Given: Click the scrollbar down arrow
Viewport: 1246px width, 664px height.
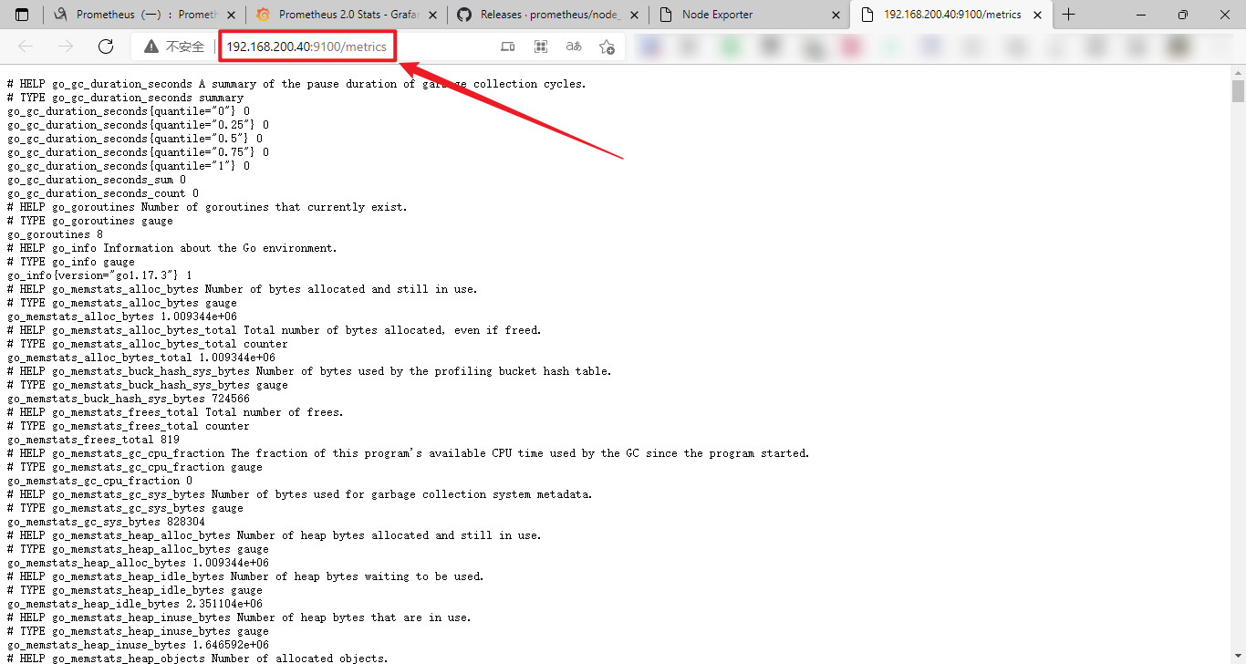Looking at the screenshot, I should point(1238,657).
